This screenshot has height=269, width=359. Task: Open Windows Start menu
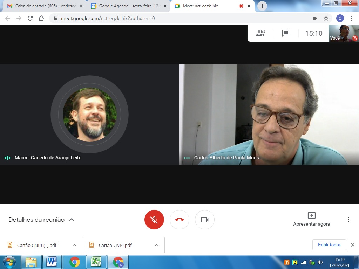[9, 262]
